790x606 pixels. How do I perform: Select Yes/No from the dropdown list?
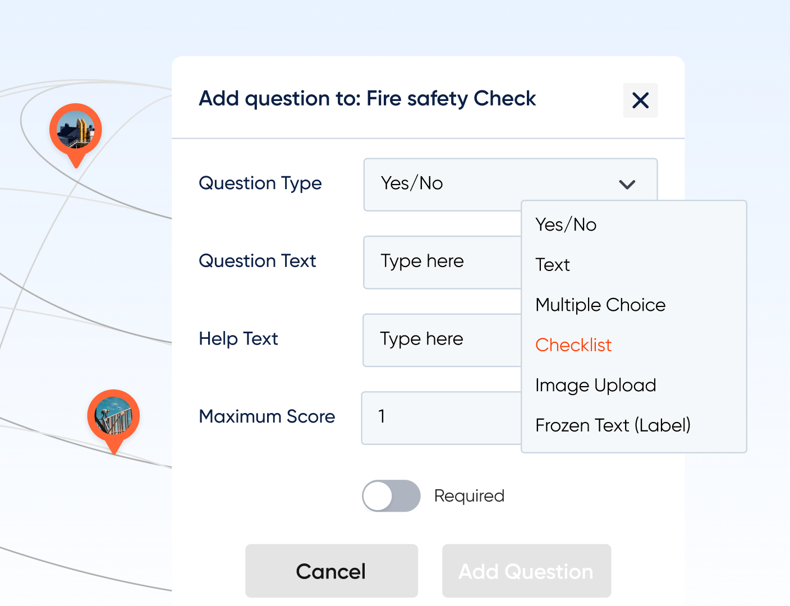pos(566,224)
